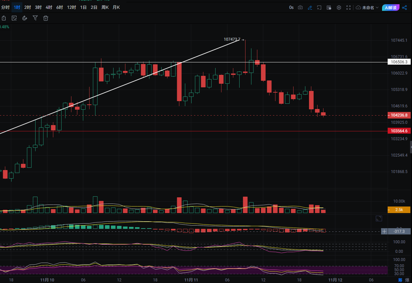Switch to the 4时 timeframe tab

(x=49, y=7)
